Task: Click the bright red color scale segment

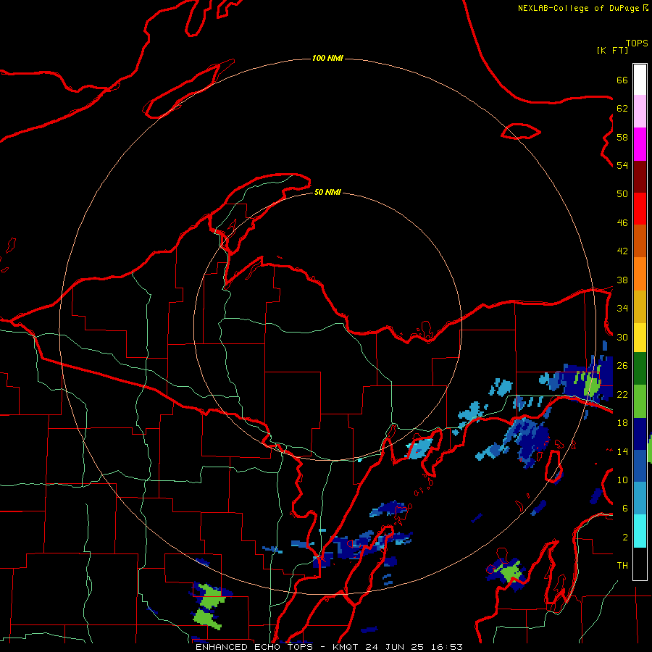Action: pyautogui.click(x=640, y=209)
